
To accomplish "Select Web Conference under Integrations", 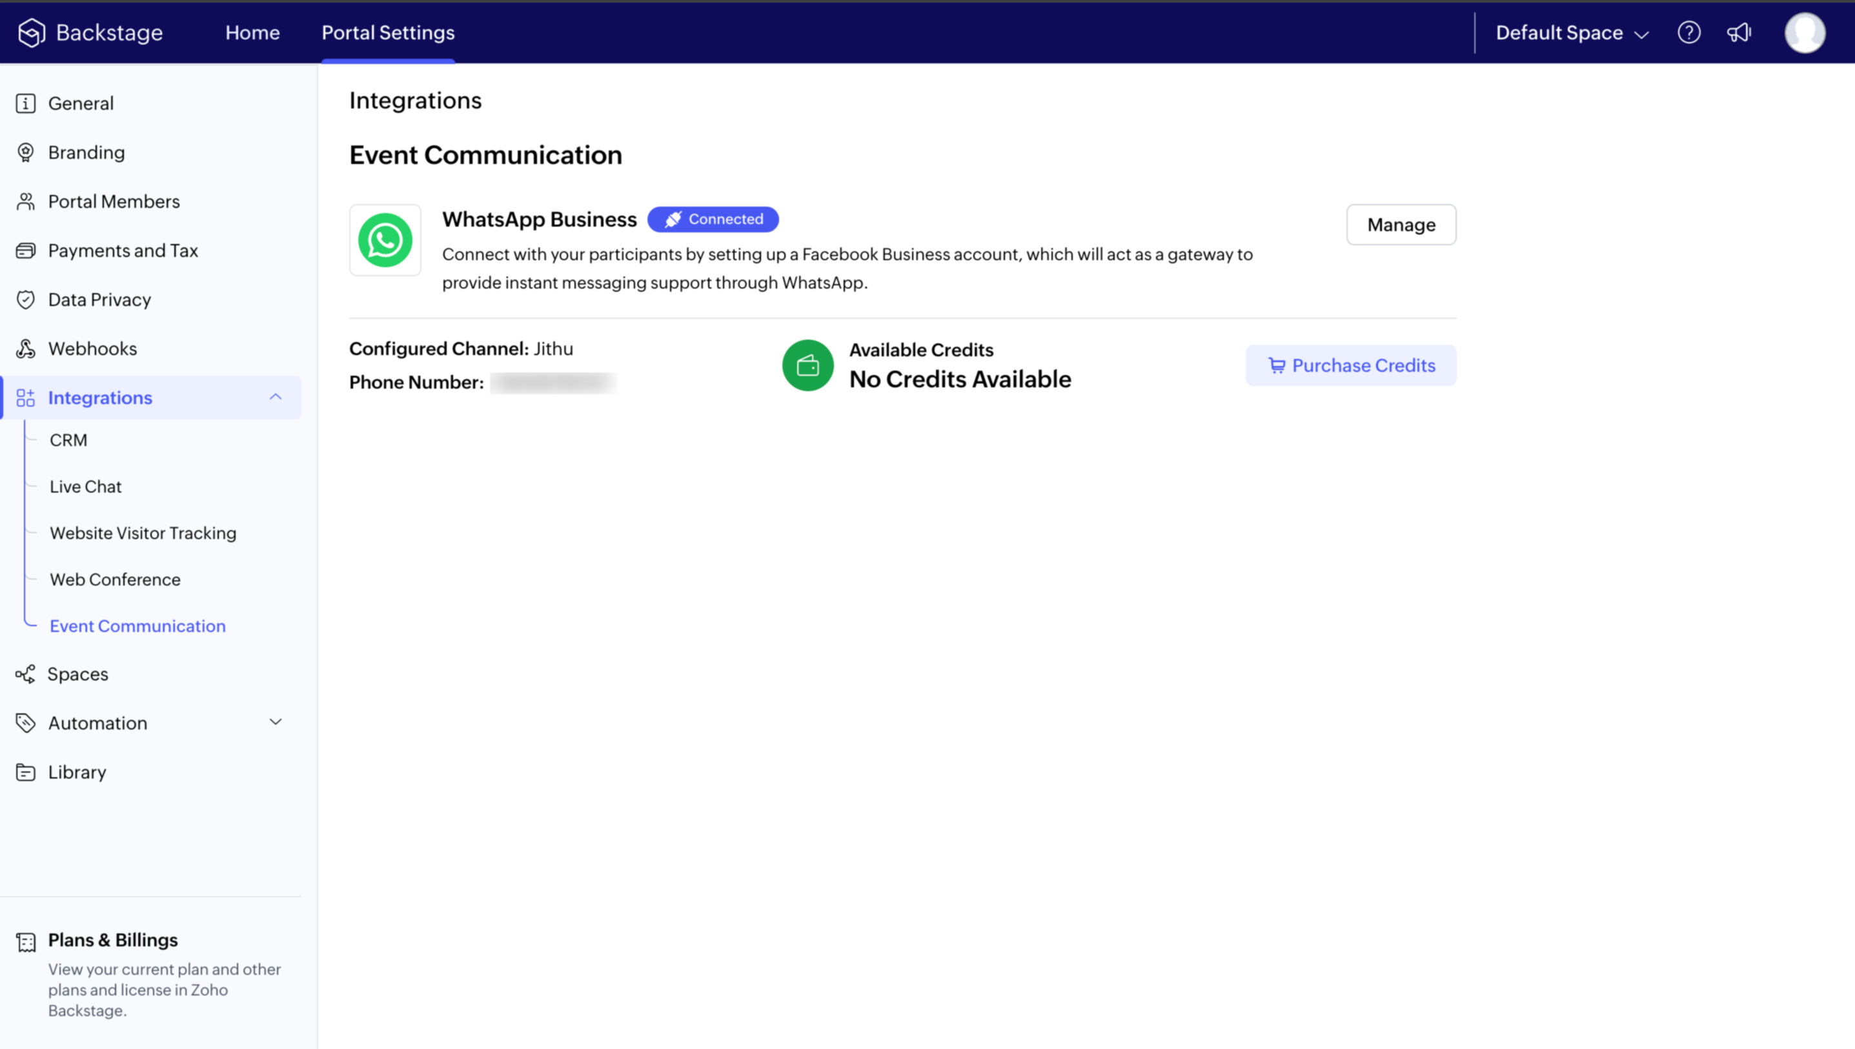I will pos(116,579).
